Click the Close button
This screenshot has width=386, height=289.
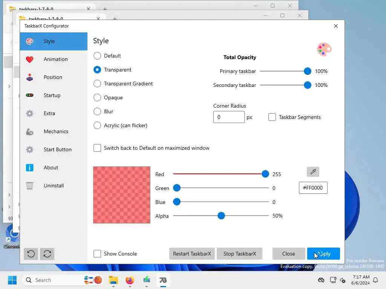(x=288, y=254)
